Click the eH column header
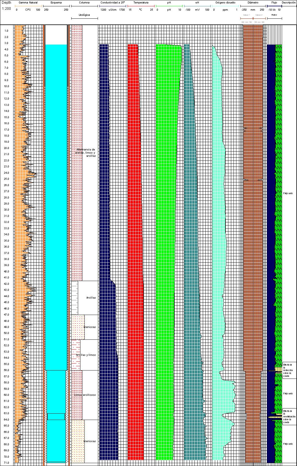The image size is (297, 466). point(197,3)
